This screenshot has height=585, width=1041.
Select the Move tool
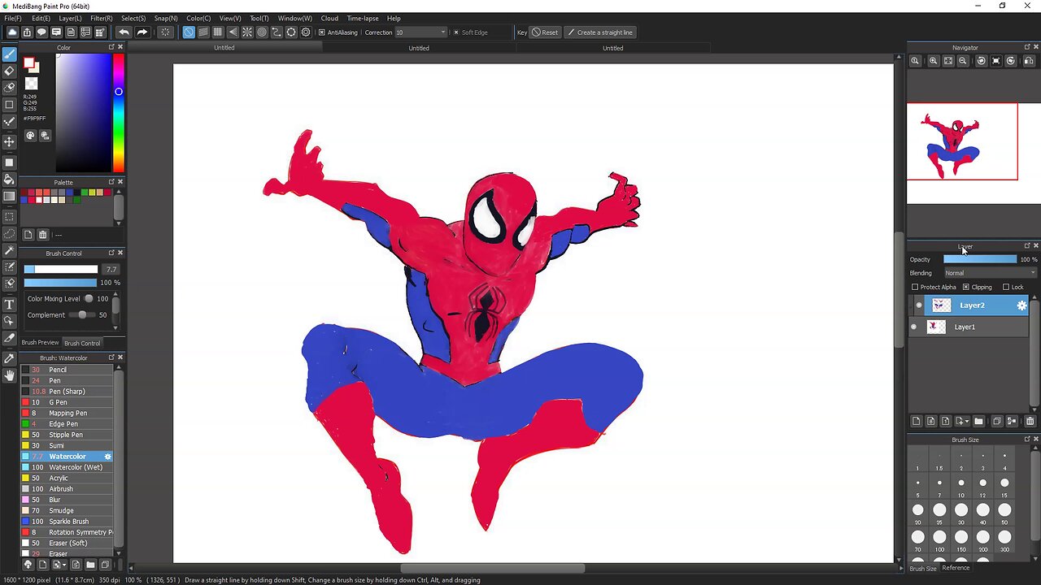(9, 141)
